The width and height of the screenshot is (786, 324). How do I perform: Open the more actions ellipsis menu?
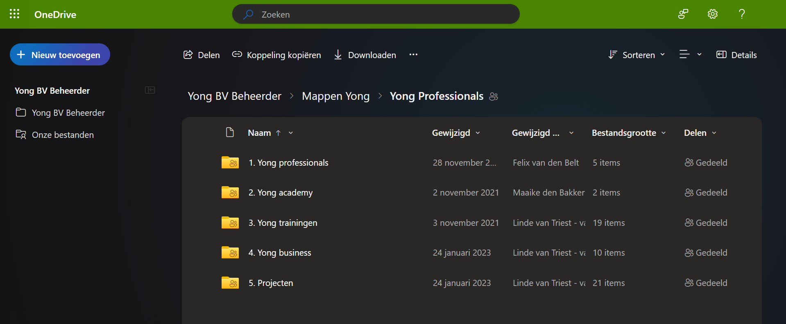pyautogui.click(x=413, y=54)
